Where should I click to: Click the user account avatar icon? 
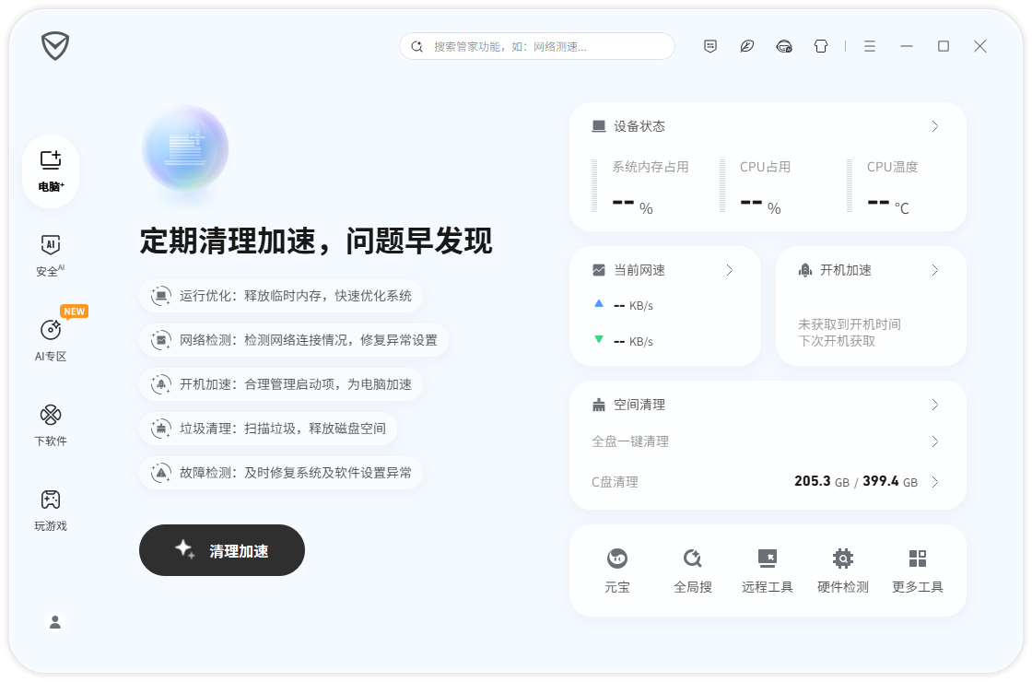coord(55,622)
